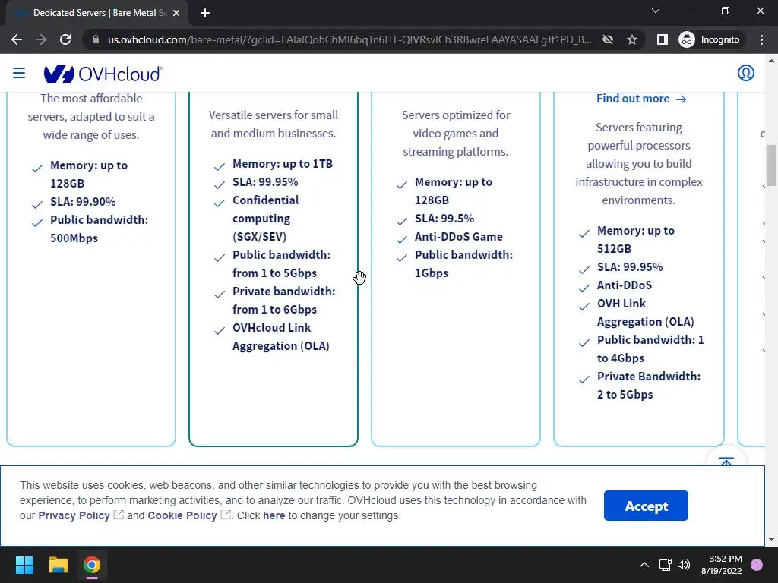Image resolution: width=778 pixels, height=583 pixels.
Task: Click the page vertical scrollbar thumb
Action: [x=771, y=165]
